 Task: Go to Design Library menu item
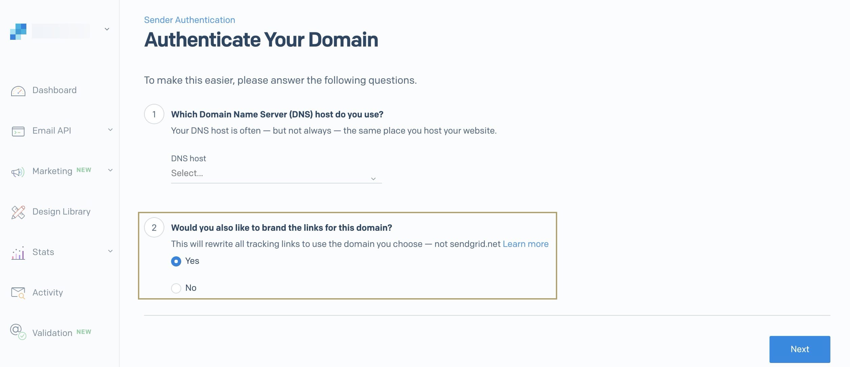62,211
